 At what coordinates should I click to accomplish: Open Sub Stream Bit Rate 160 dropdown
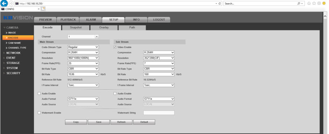click(159, 74)
